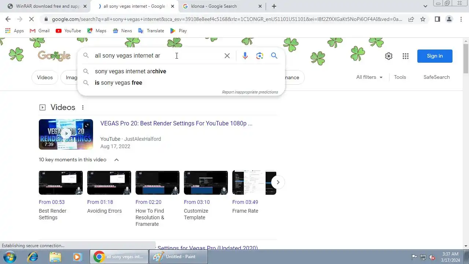The height and width of the screenshot is (264, 469).
Task: Open Maps bookmark
Action: click(97, 31)
